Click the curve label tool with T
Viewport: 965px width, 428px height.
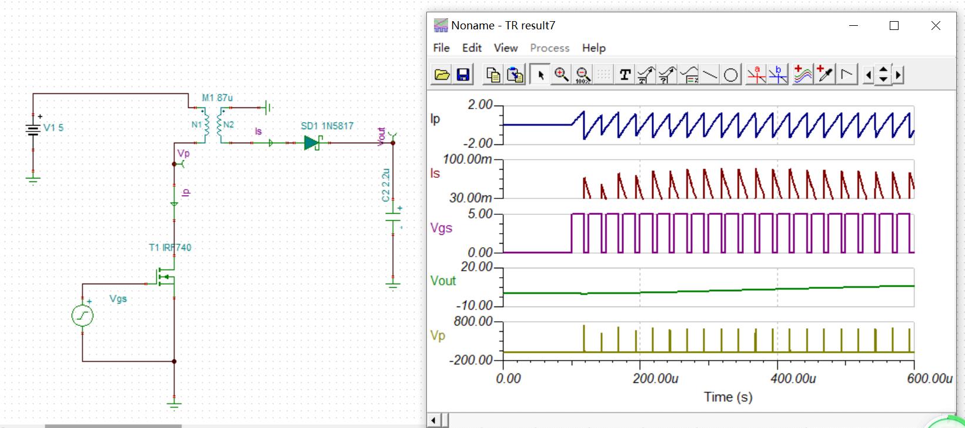(x=646, y=75)
